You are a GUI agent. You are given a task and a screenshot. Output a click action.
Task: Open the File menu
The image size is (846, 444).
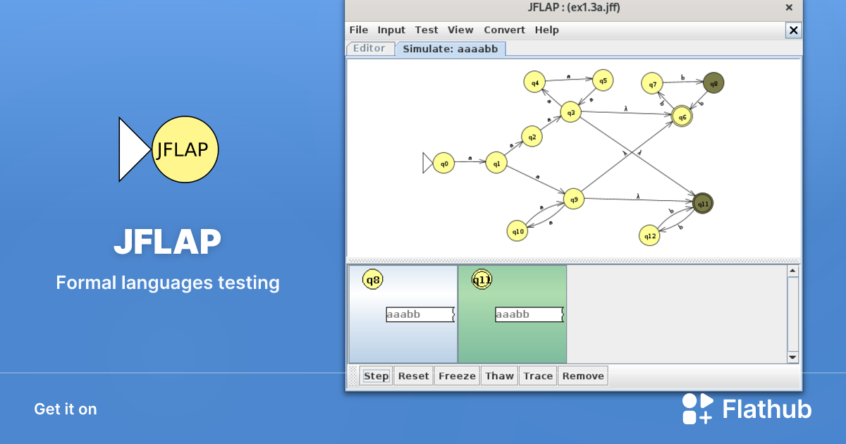point(358,30)
